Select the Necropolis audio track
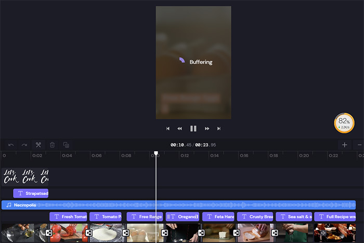 [x=178, y=205]
